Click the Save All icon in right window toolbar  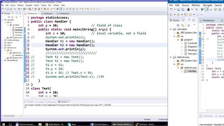pyautogui.click(x=183, y=9)
